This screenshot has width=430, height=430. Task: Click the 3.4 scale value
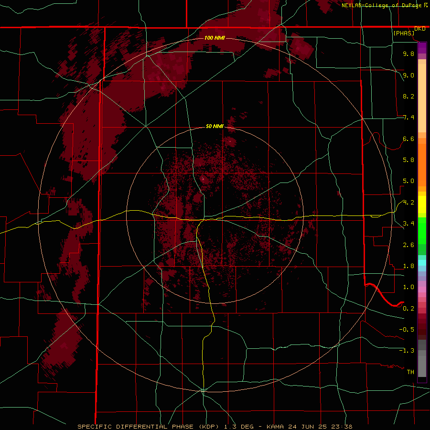(408, 224)
